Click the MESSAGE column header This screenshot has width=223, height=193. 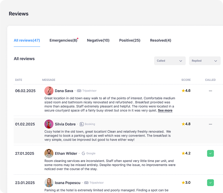pyautogui.click(x=49, y=80)
